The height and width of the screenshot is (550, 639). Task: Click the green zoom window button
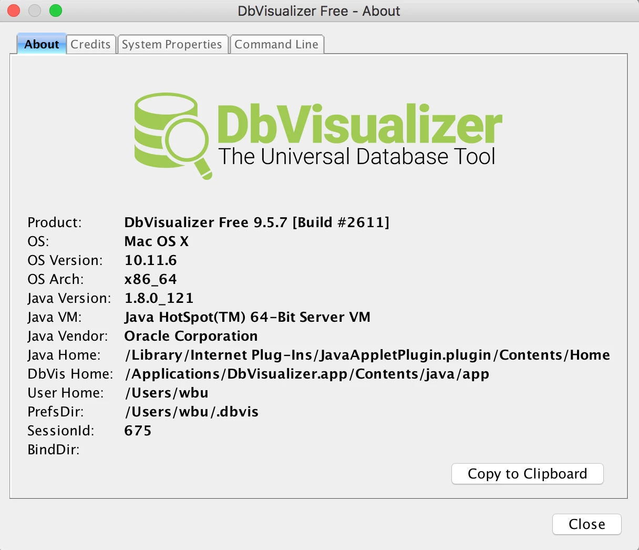coord(56,11)
